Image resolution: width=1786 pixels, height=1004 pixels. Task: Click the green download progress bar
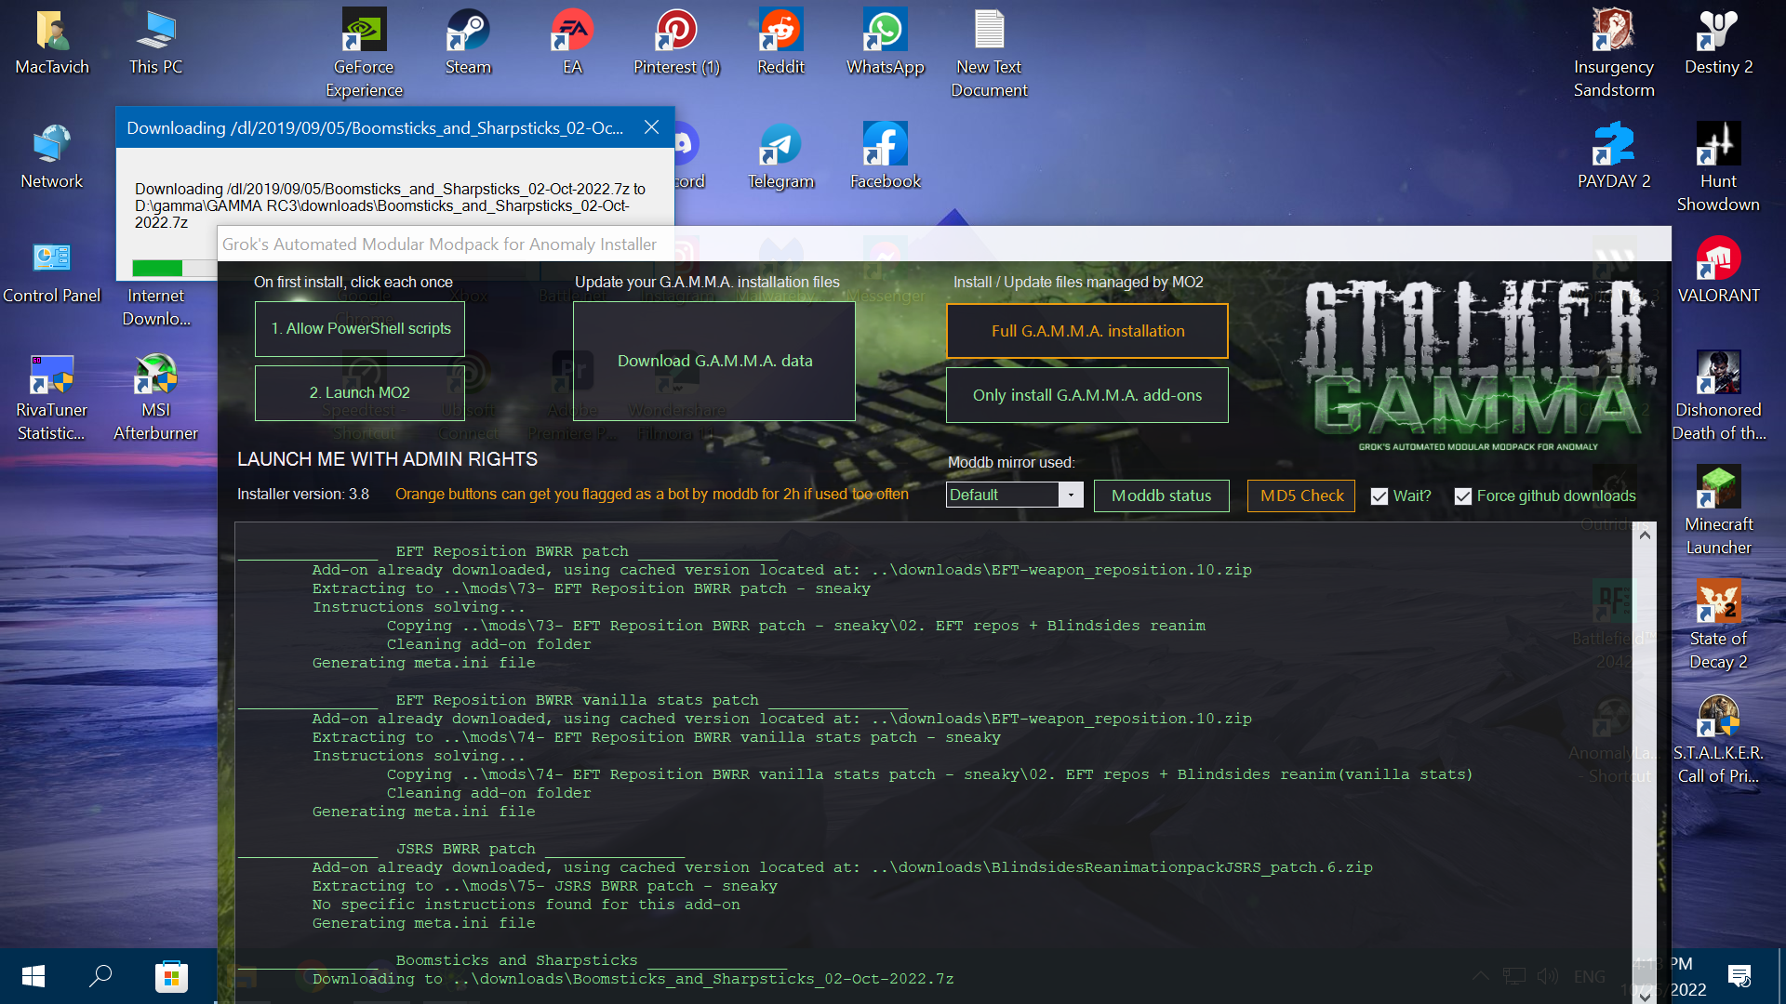[x=157, y=269]
